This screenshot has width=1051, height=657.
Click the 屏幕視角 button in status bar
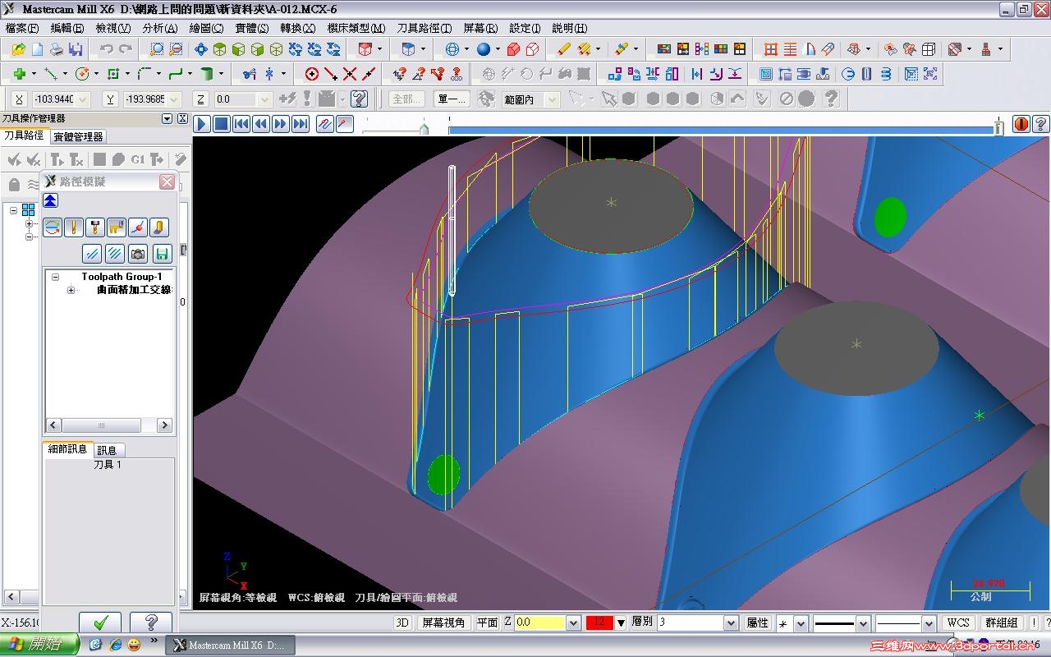(443, 623)
